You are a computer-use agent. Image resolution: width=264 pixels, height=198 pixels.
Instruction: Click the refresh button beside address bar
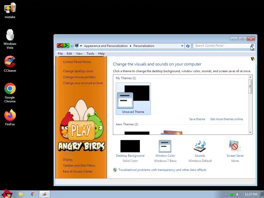tap(188, 46)
